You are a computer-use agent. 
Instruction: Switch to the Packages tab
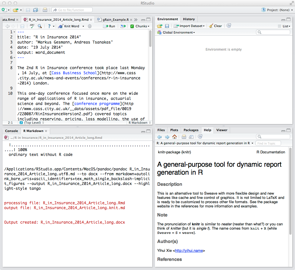[191, 130]
